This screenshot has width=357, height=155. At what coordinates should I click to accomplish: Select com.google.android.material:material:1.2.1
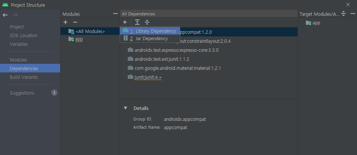click(x=178, y=68)
